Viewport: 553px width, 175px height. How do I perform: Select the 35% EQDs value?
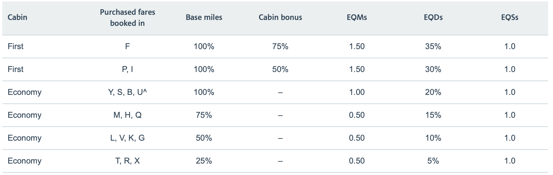[x=433, y=47]
